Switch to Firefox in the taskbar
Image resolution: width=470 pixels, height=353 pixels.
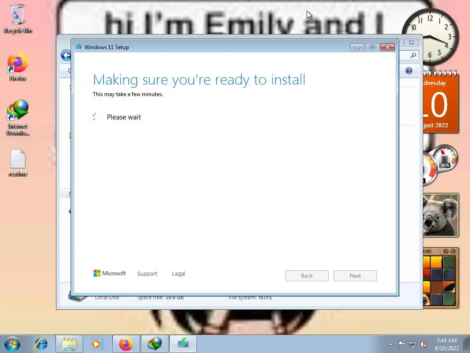pyautogui.click(x=126, y=344)
